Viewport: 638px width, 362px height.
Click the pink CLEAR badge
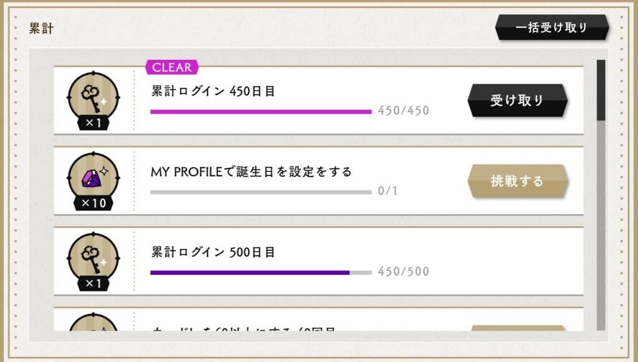[x=172, y=67]
